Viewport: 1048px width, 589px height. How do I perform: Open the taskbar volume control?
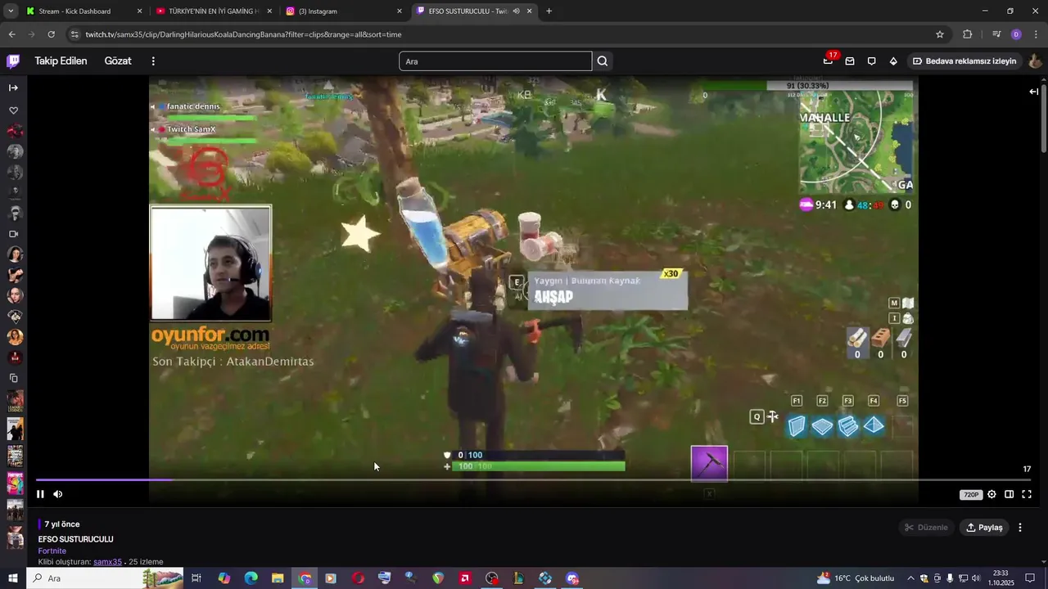[976, 578]
